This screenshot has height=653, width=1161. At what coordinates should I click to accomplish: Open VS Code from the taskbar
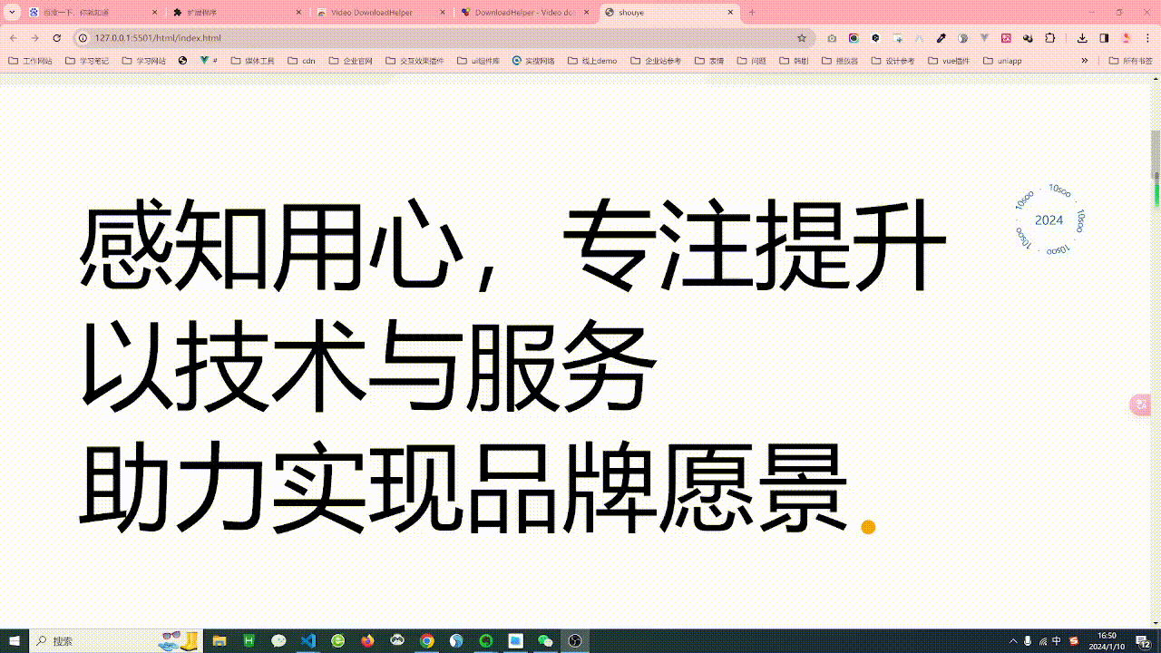[307, 643]
